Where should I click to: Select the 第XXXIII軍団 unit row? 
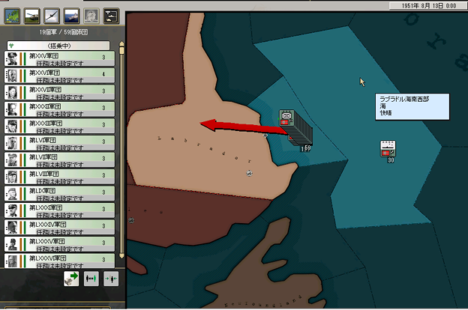(x=59, y=126)
